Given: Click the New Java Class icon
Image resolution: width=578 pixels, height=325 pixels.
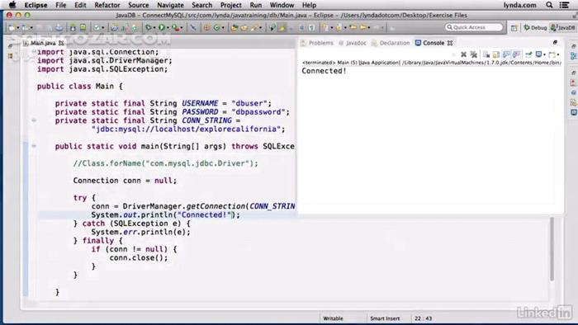Looking at the screenshot, I should click(216, 27).
